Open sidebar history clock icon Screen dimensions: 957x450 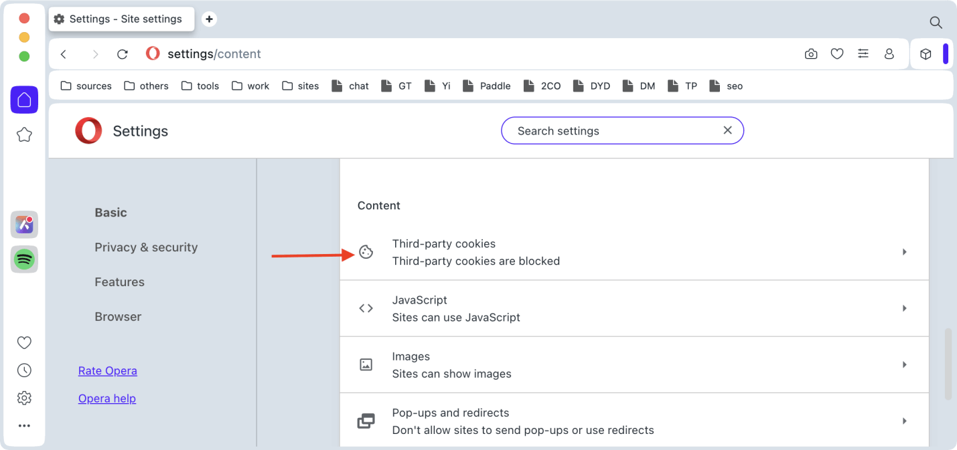(x=24, y=370)
